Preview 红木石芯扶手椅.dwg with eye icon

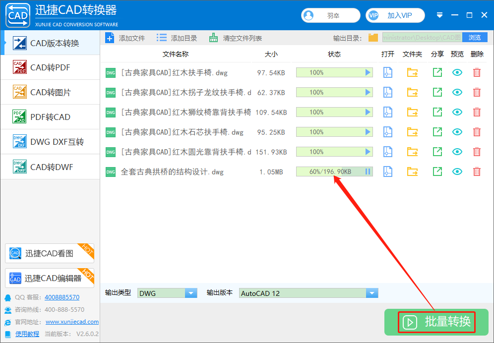[457, 132]
